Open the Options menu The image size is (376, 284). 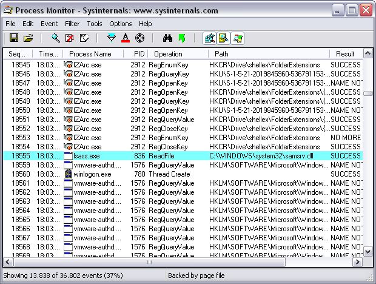click(x=120, y=24)
